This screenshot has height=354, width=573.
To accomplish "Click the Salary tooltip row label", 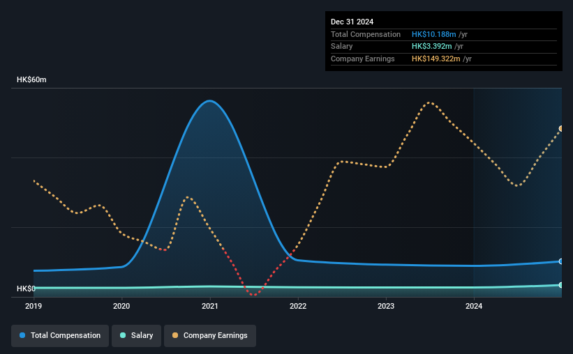I will tap(342, 47).
